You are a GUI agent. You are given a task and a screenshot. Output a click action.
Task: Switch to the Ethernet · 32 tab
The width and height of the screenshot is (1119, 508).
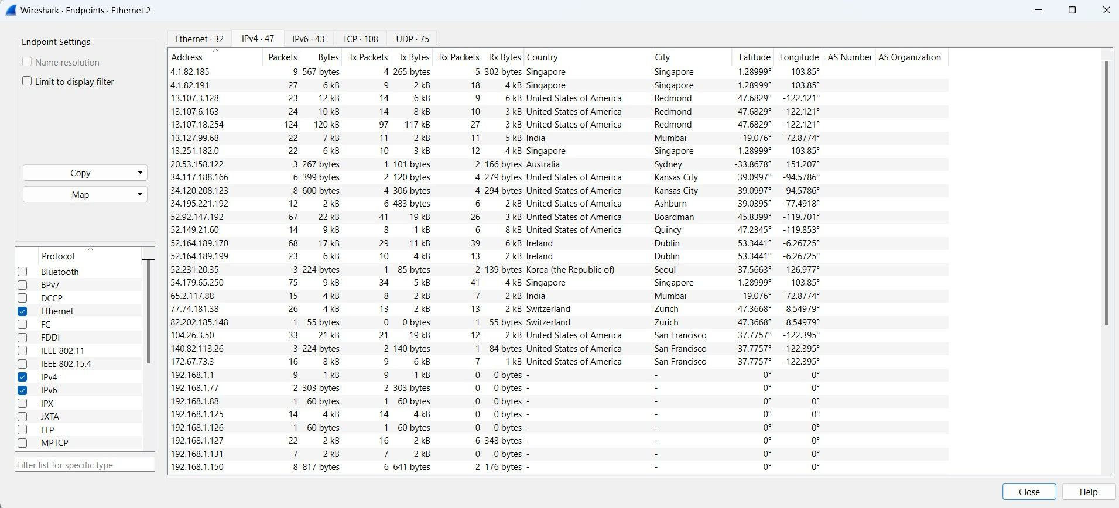(199, 39)
